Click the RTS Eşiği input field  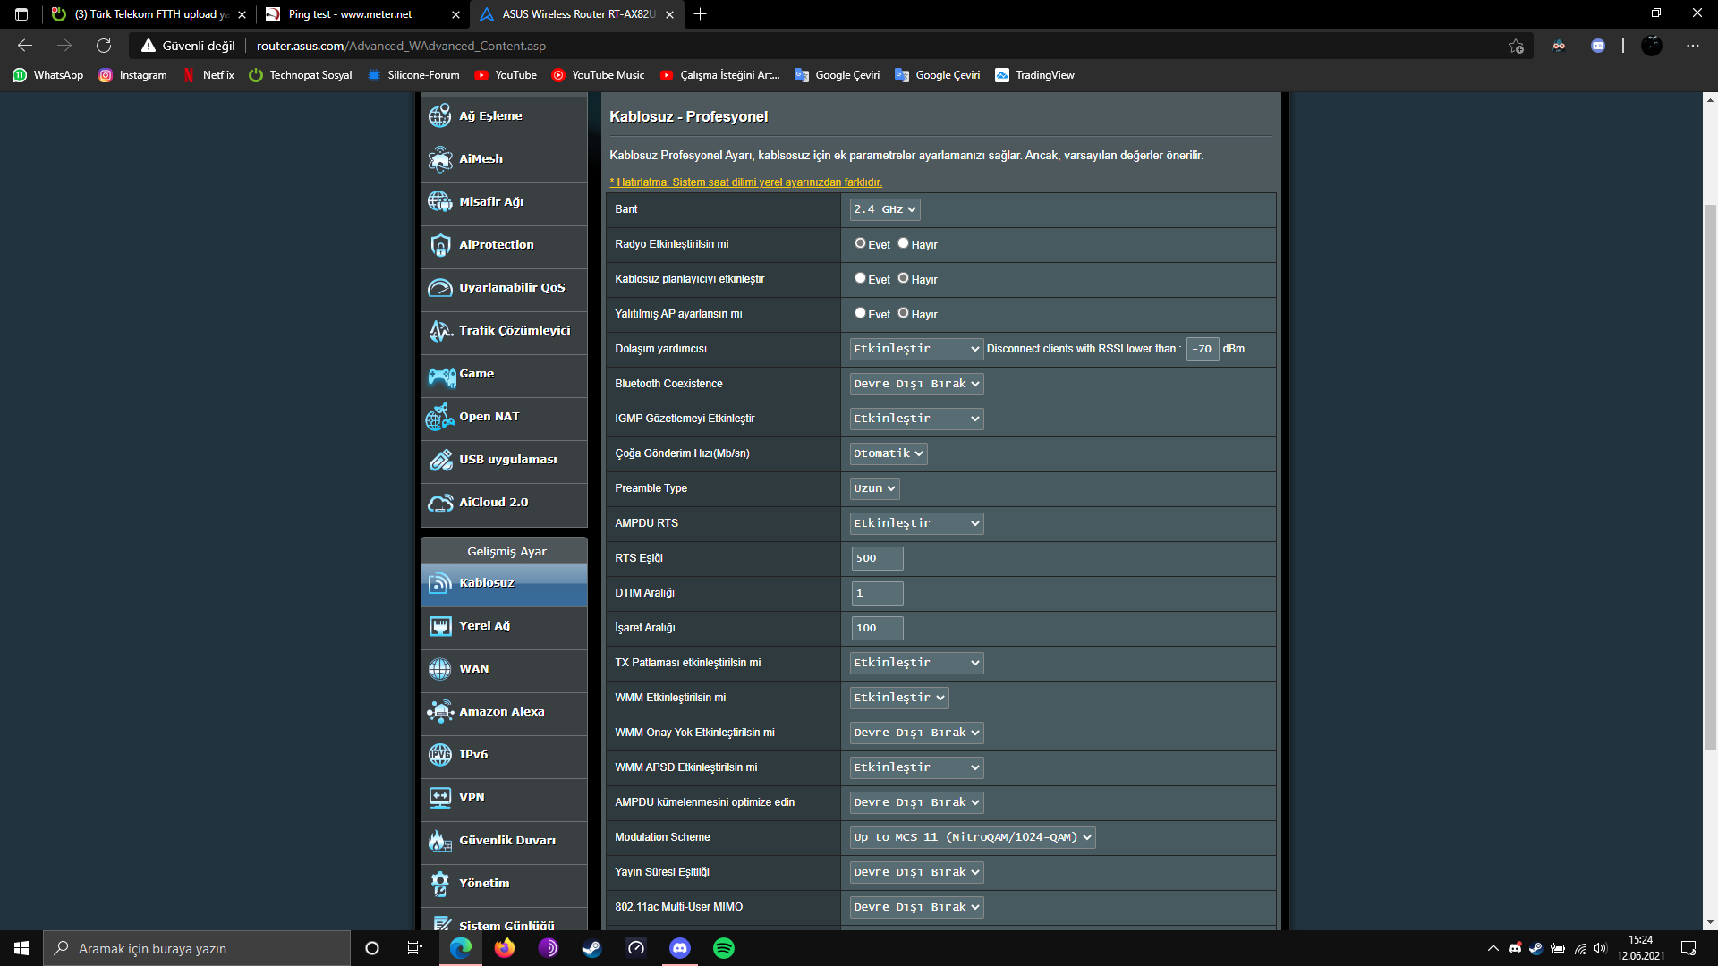click(x=877, y=558)
